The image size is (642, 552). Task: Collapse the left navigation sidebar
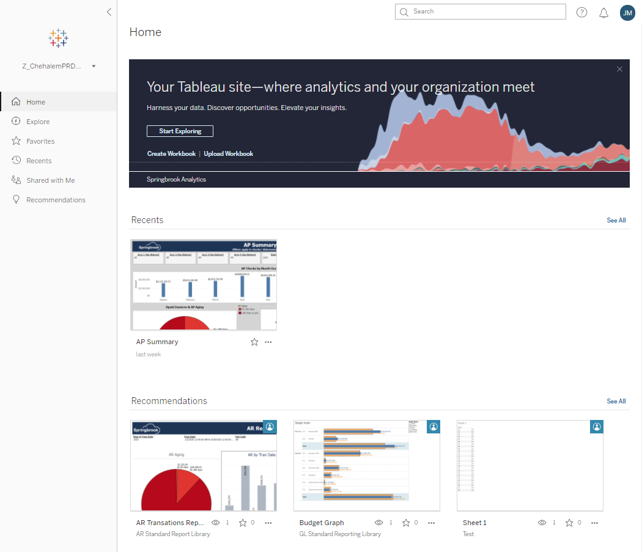[x=109, y=12]
